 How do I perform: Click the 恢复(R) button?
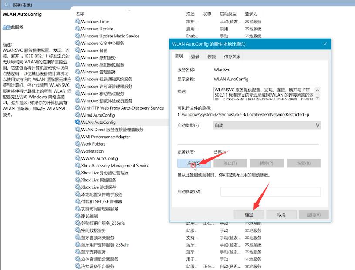pos(304,163)
